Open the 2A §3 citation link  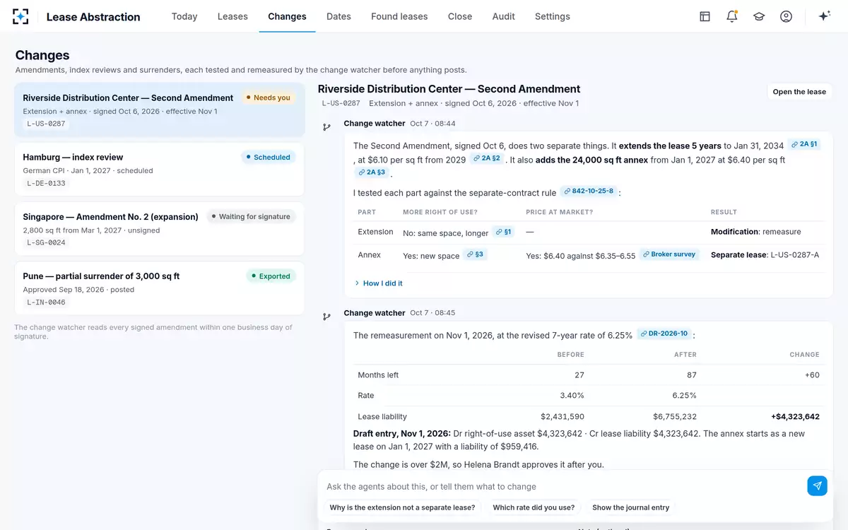[x=372, y=172]
